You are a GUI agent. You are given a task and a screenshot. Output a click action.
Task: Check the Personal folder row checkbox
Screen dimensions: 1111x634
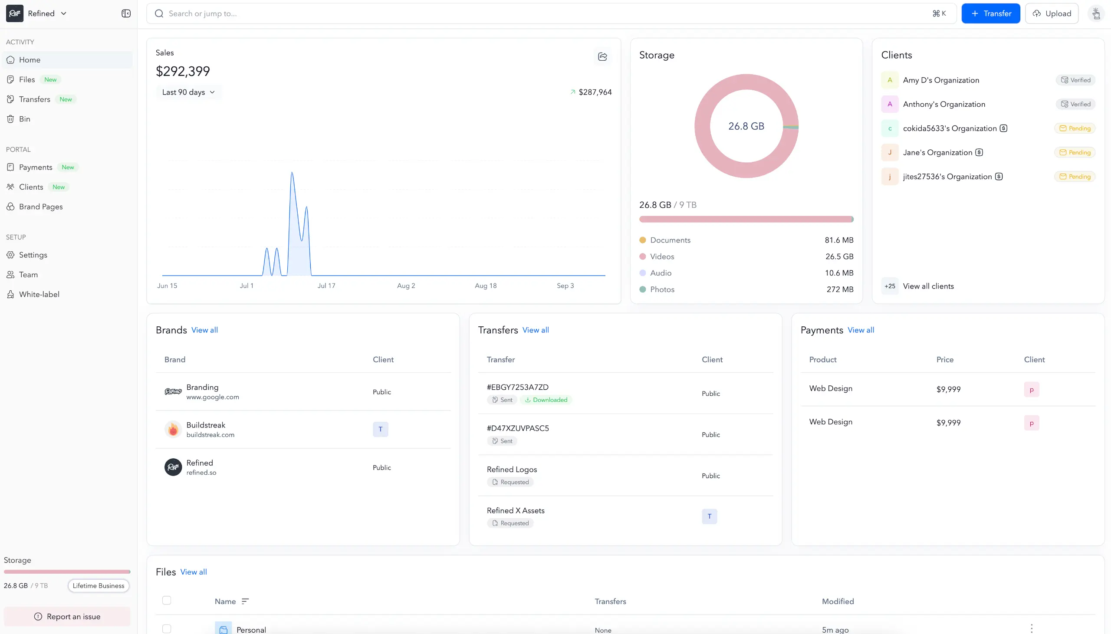tap(167, 628)
